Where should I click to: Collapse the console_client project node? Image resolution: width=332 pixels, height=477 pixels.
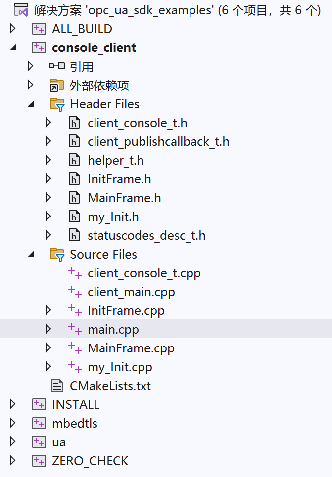13,47
